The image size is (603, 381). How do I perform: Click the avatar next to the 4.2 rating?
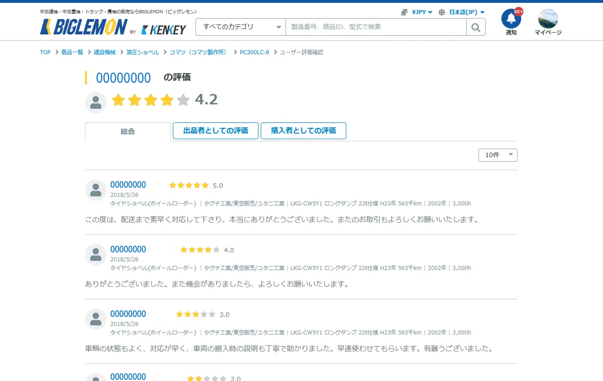(x=96, y=102)
